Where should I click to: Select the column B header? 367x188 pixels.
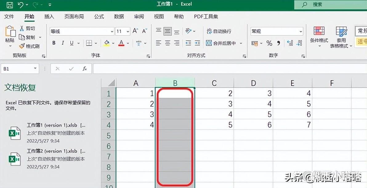pyautogui.click(x=175, y=83)
